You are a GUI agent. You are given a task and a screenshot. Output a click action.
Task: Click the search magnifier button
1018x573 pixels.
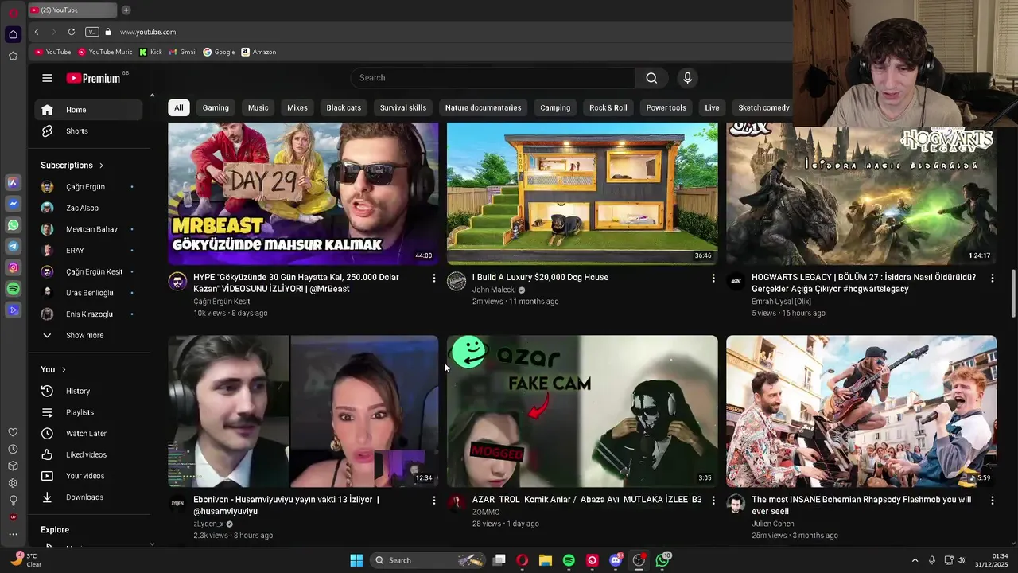pyautogui.click(x=651, y=78)
